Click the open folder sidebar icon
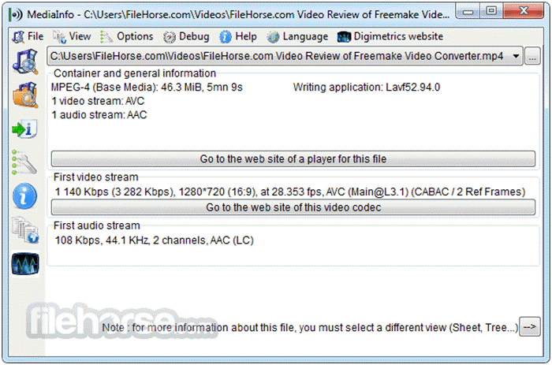 click(25, 95)
